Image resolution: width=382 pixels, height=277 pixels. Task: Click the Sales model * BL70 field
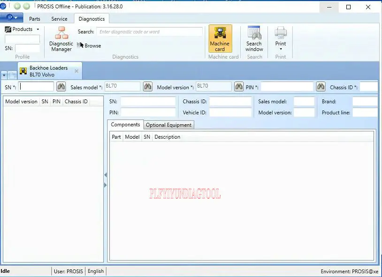[122, 86]
